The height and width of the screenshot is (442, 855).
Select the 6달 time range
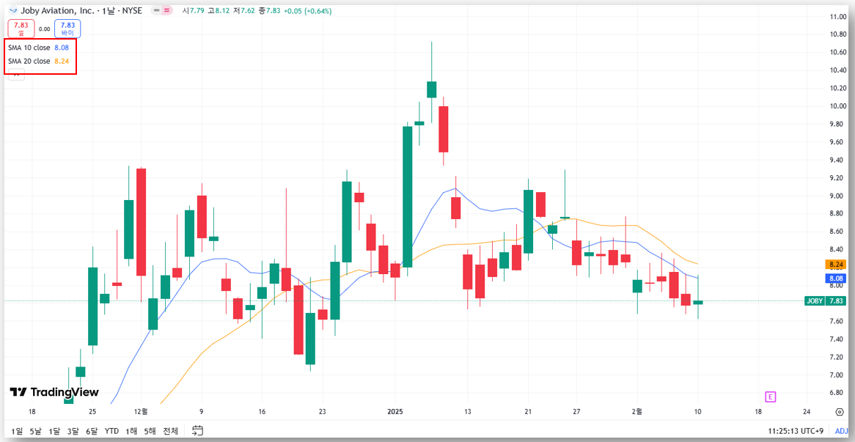click(92, 431)
